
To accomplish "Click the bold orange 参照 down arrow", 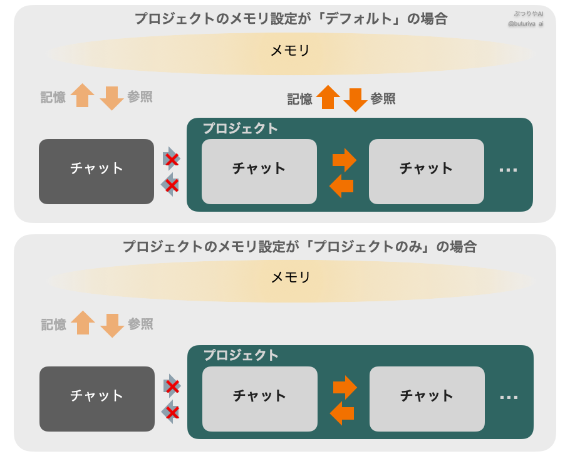I will click(355, 100).
